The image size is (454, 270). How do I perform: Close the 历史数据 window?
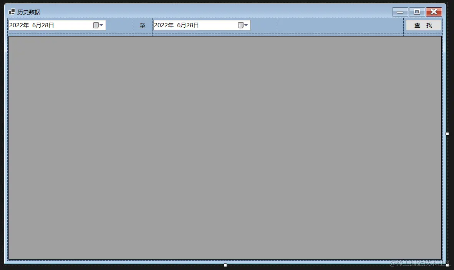434,12
